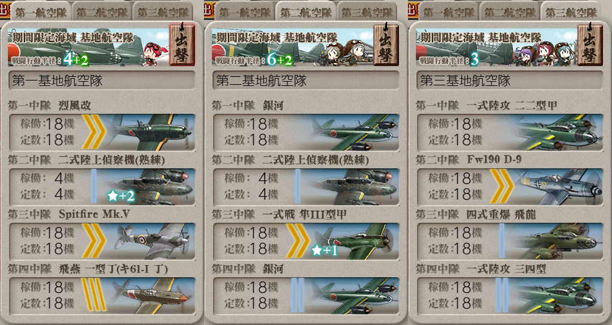This screenshot has width=612, height=325.
Task: Select the 一式陸攻 二二型甲 bomber slot
Action: coord(510,133)
